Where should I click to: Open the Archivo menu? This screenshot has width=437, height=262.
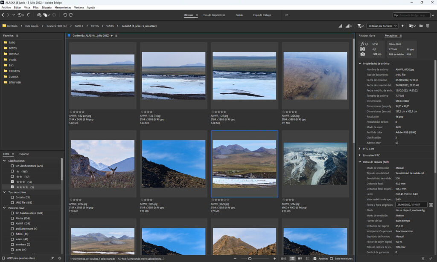[x=6, y=8]
